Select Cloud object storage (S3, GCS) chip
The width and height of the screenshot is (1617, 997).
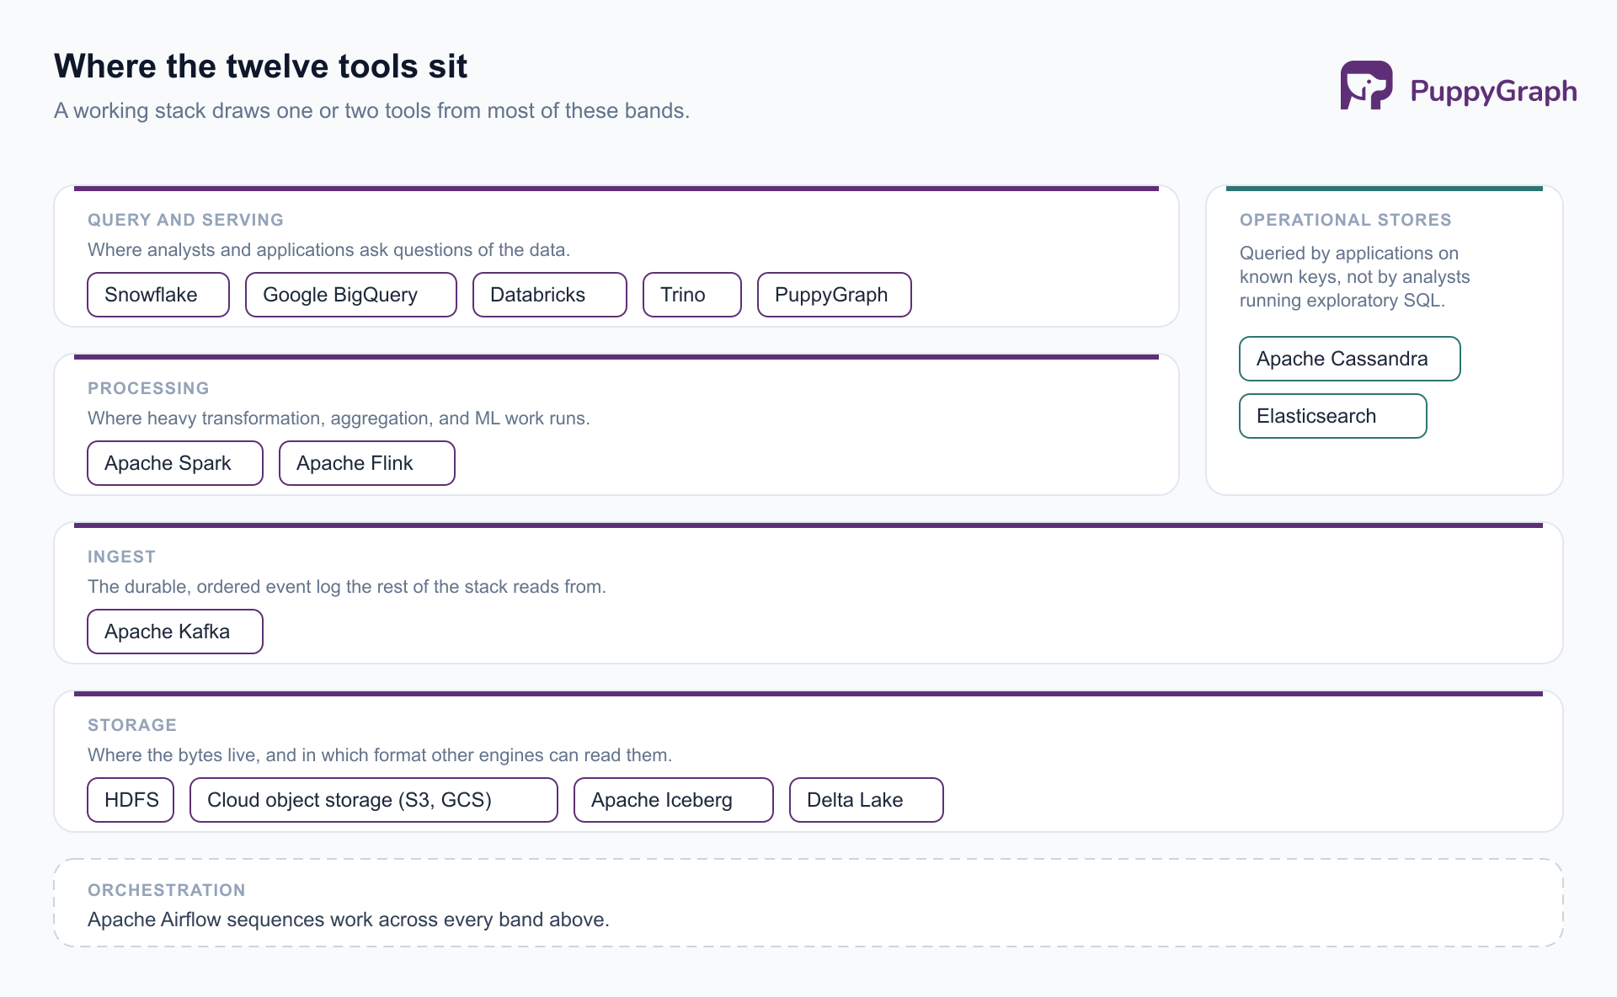(374, 800)
